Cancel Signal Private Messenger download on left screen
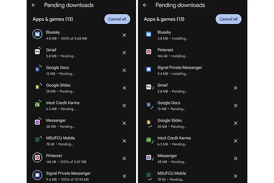The image size is (274, 183). coord(124,176)
